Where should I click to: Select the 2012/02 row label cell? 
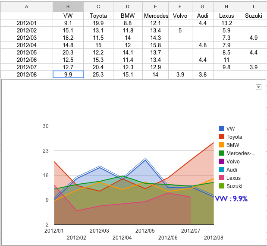point(27,30)
